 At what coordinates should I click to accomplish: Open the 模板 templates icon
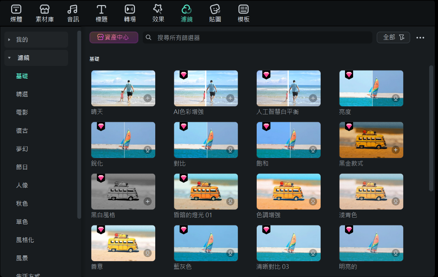(x=244, y=9)
